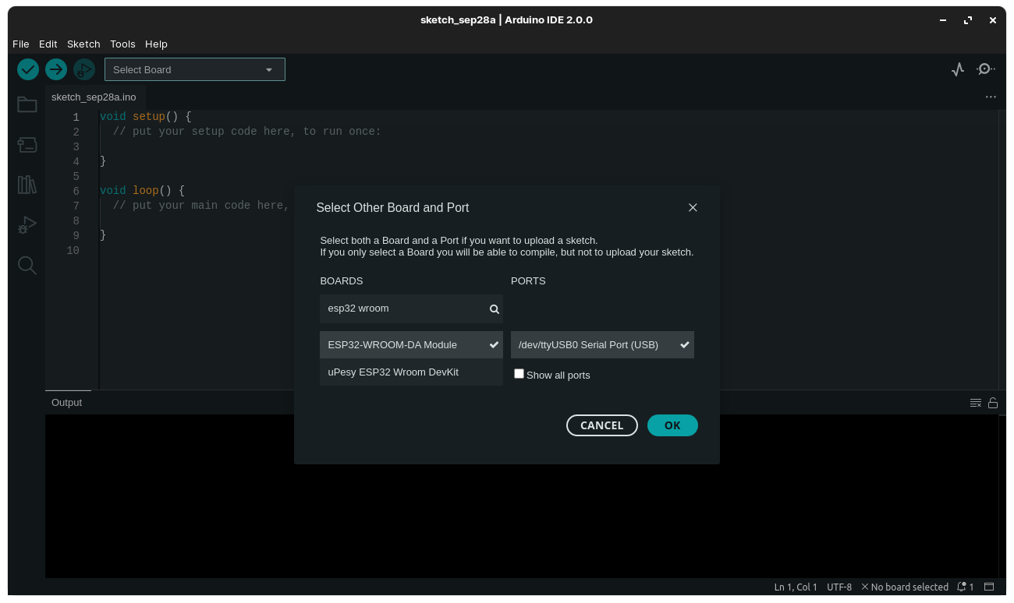Click the editor vertical scrollbar

[1002, 249]
